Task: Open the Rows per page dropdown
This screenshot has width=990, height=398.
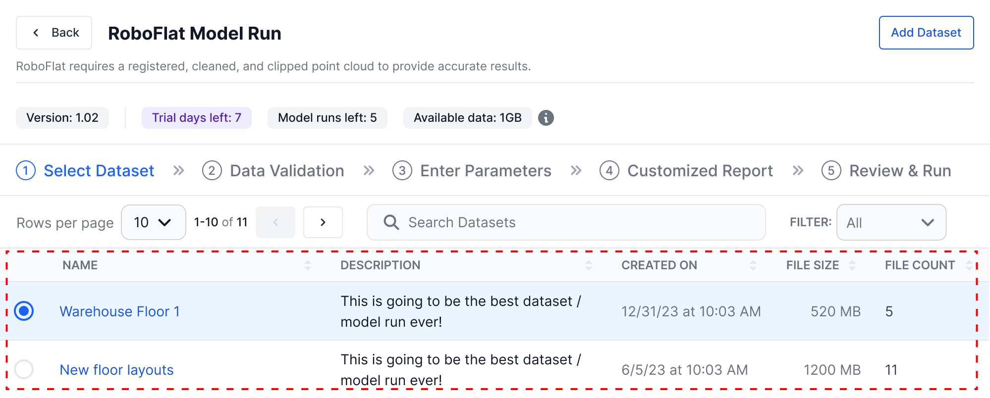Action: 154,222
